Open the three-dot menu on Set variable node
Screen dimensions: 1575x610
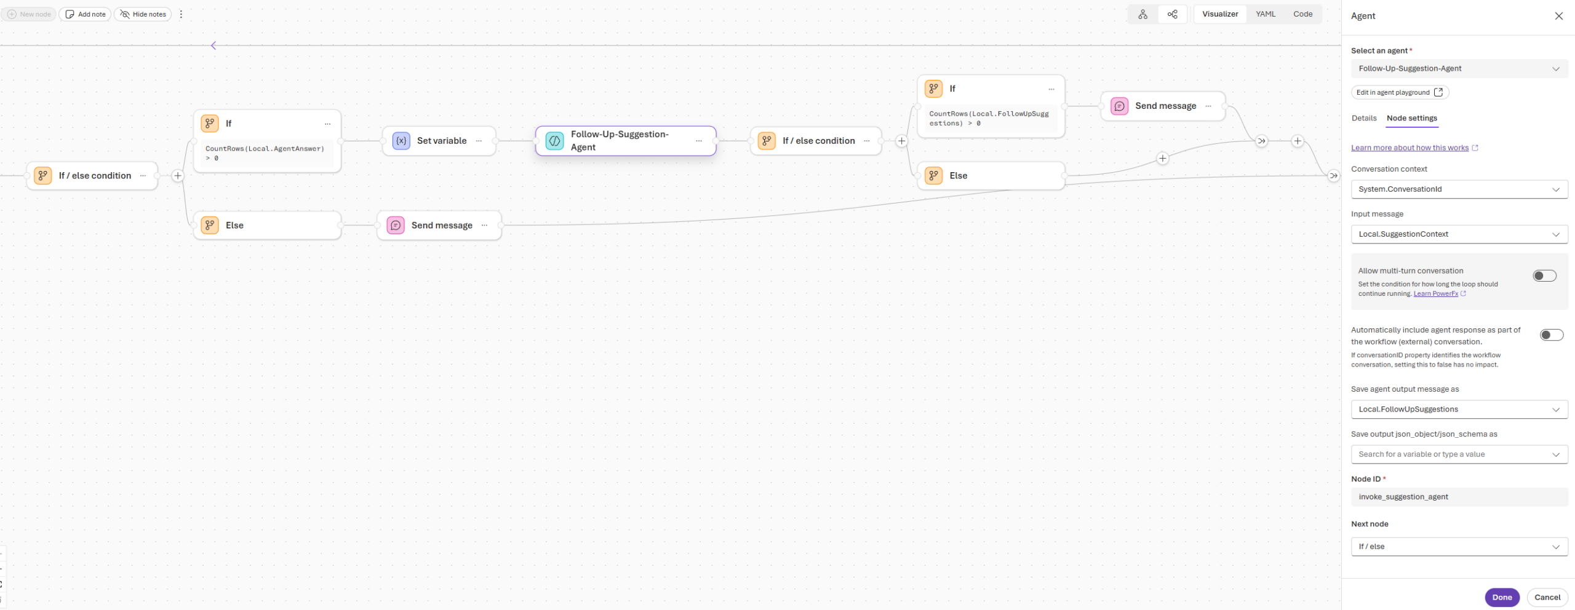[x=479, y=141]
